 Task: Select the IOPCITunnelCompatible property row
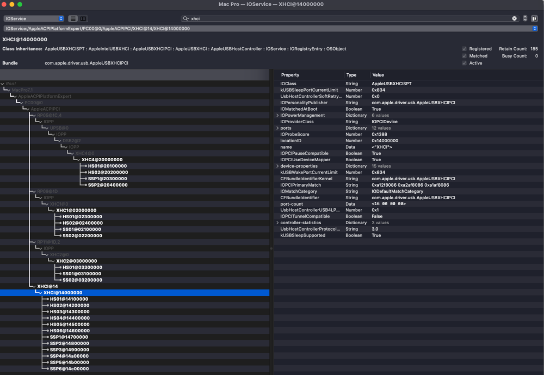pos(409,217)
